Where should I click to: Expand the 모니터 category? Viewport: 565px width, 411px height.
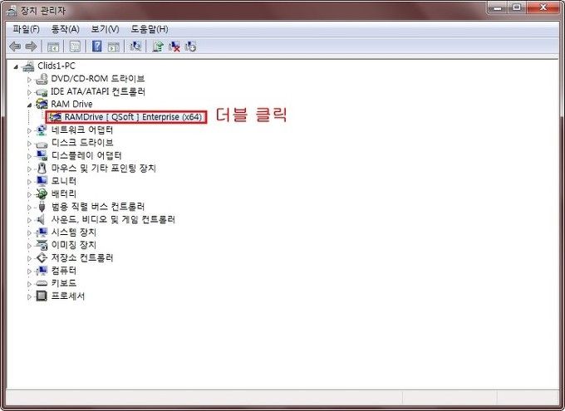30,182
